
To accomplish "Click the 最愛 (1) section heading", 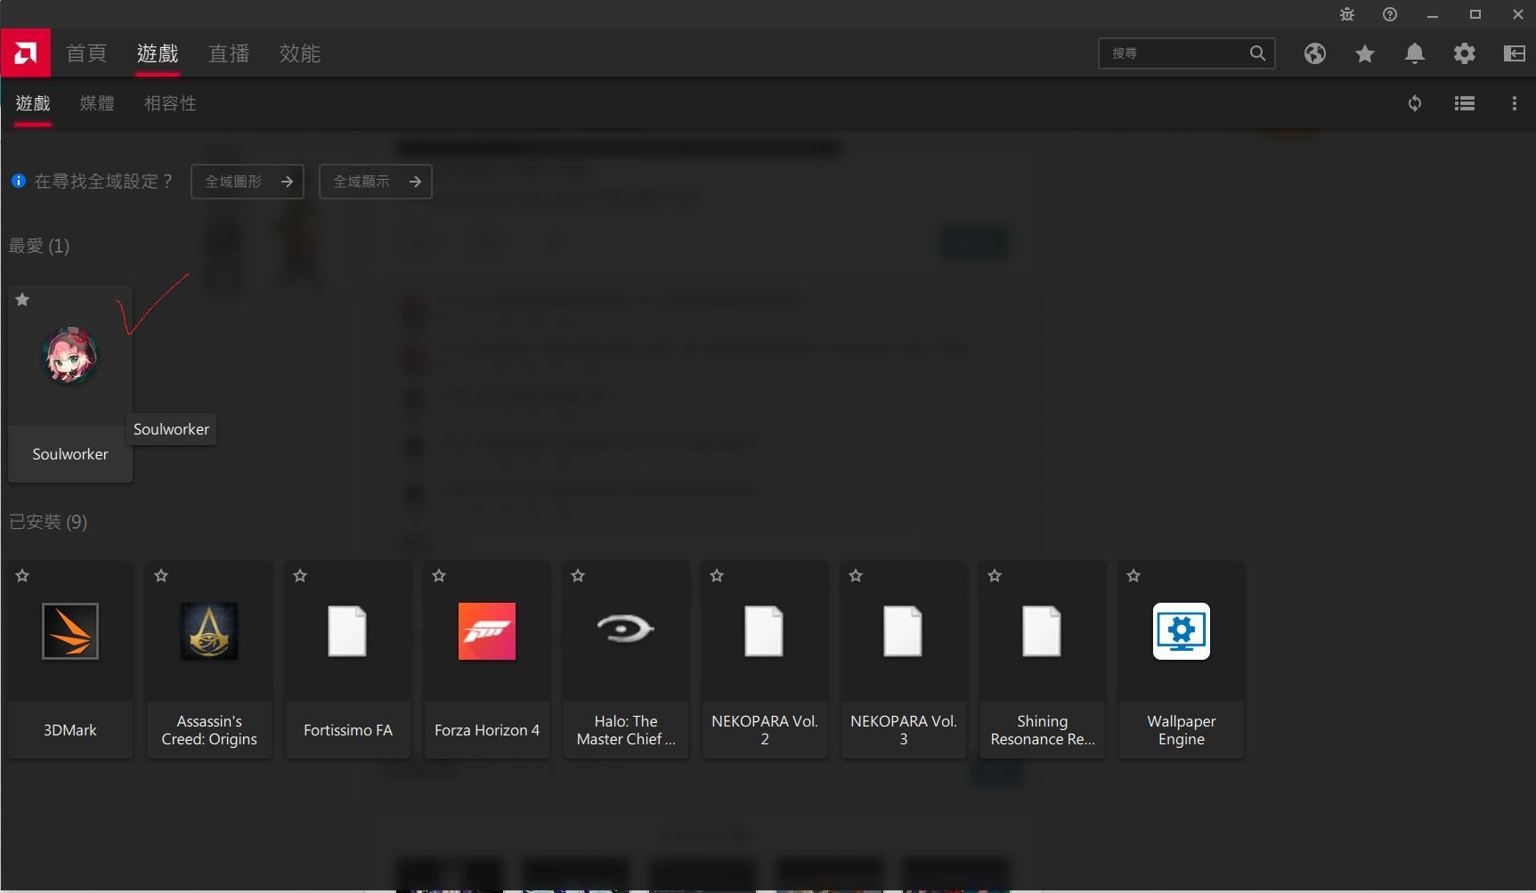I will tap(39, 246).
